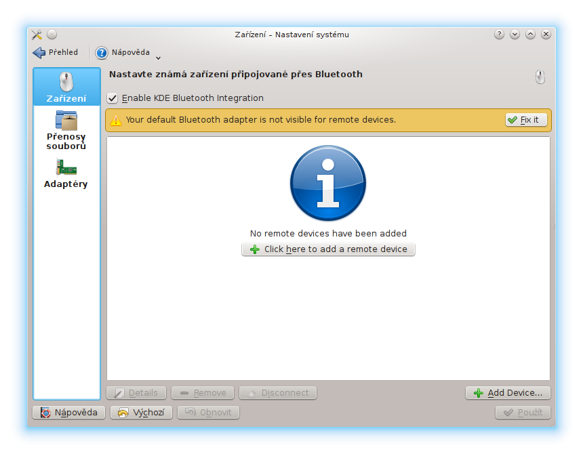583x454 pixels.
Task: Click the Remove button
Action: tap(203, 393)
